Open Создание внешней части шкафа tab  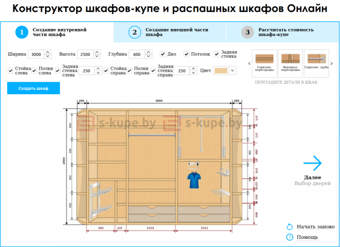click(x=170, y=32)
